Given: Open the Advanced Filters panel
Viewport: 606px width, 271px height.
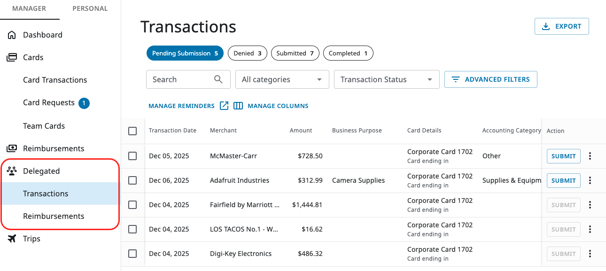Looking at the screenshot, I should coord(490,79).
